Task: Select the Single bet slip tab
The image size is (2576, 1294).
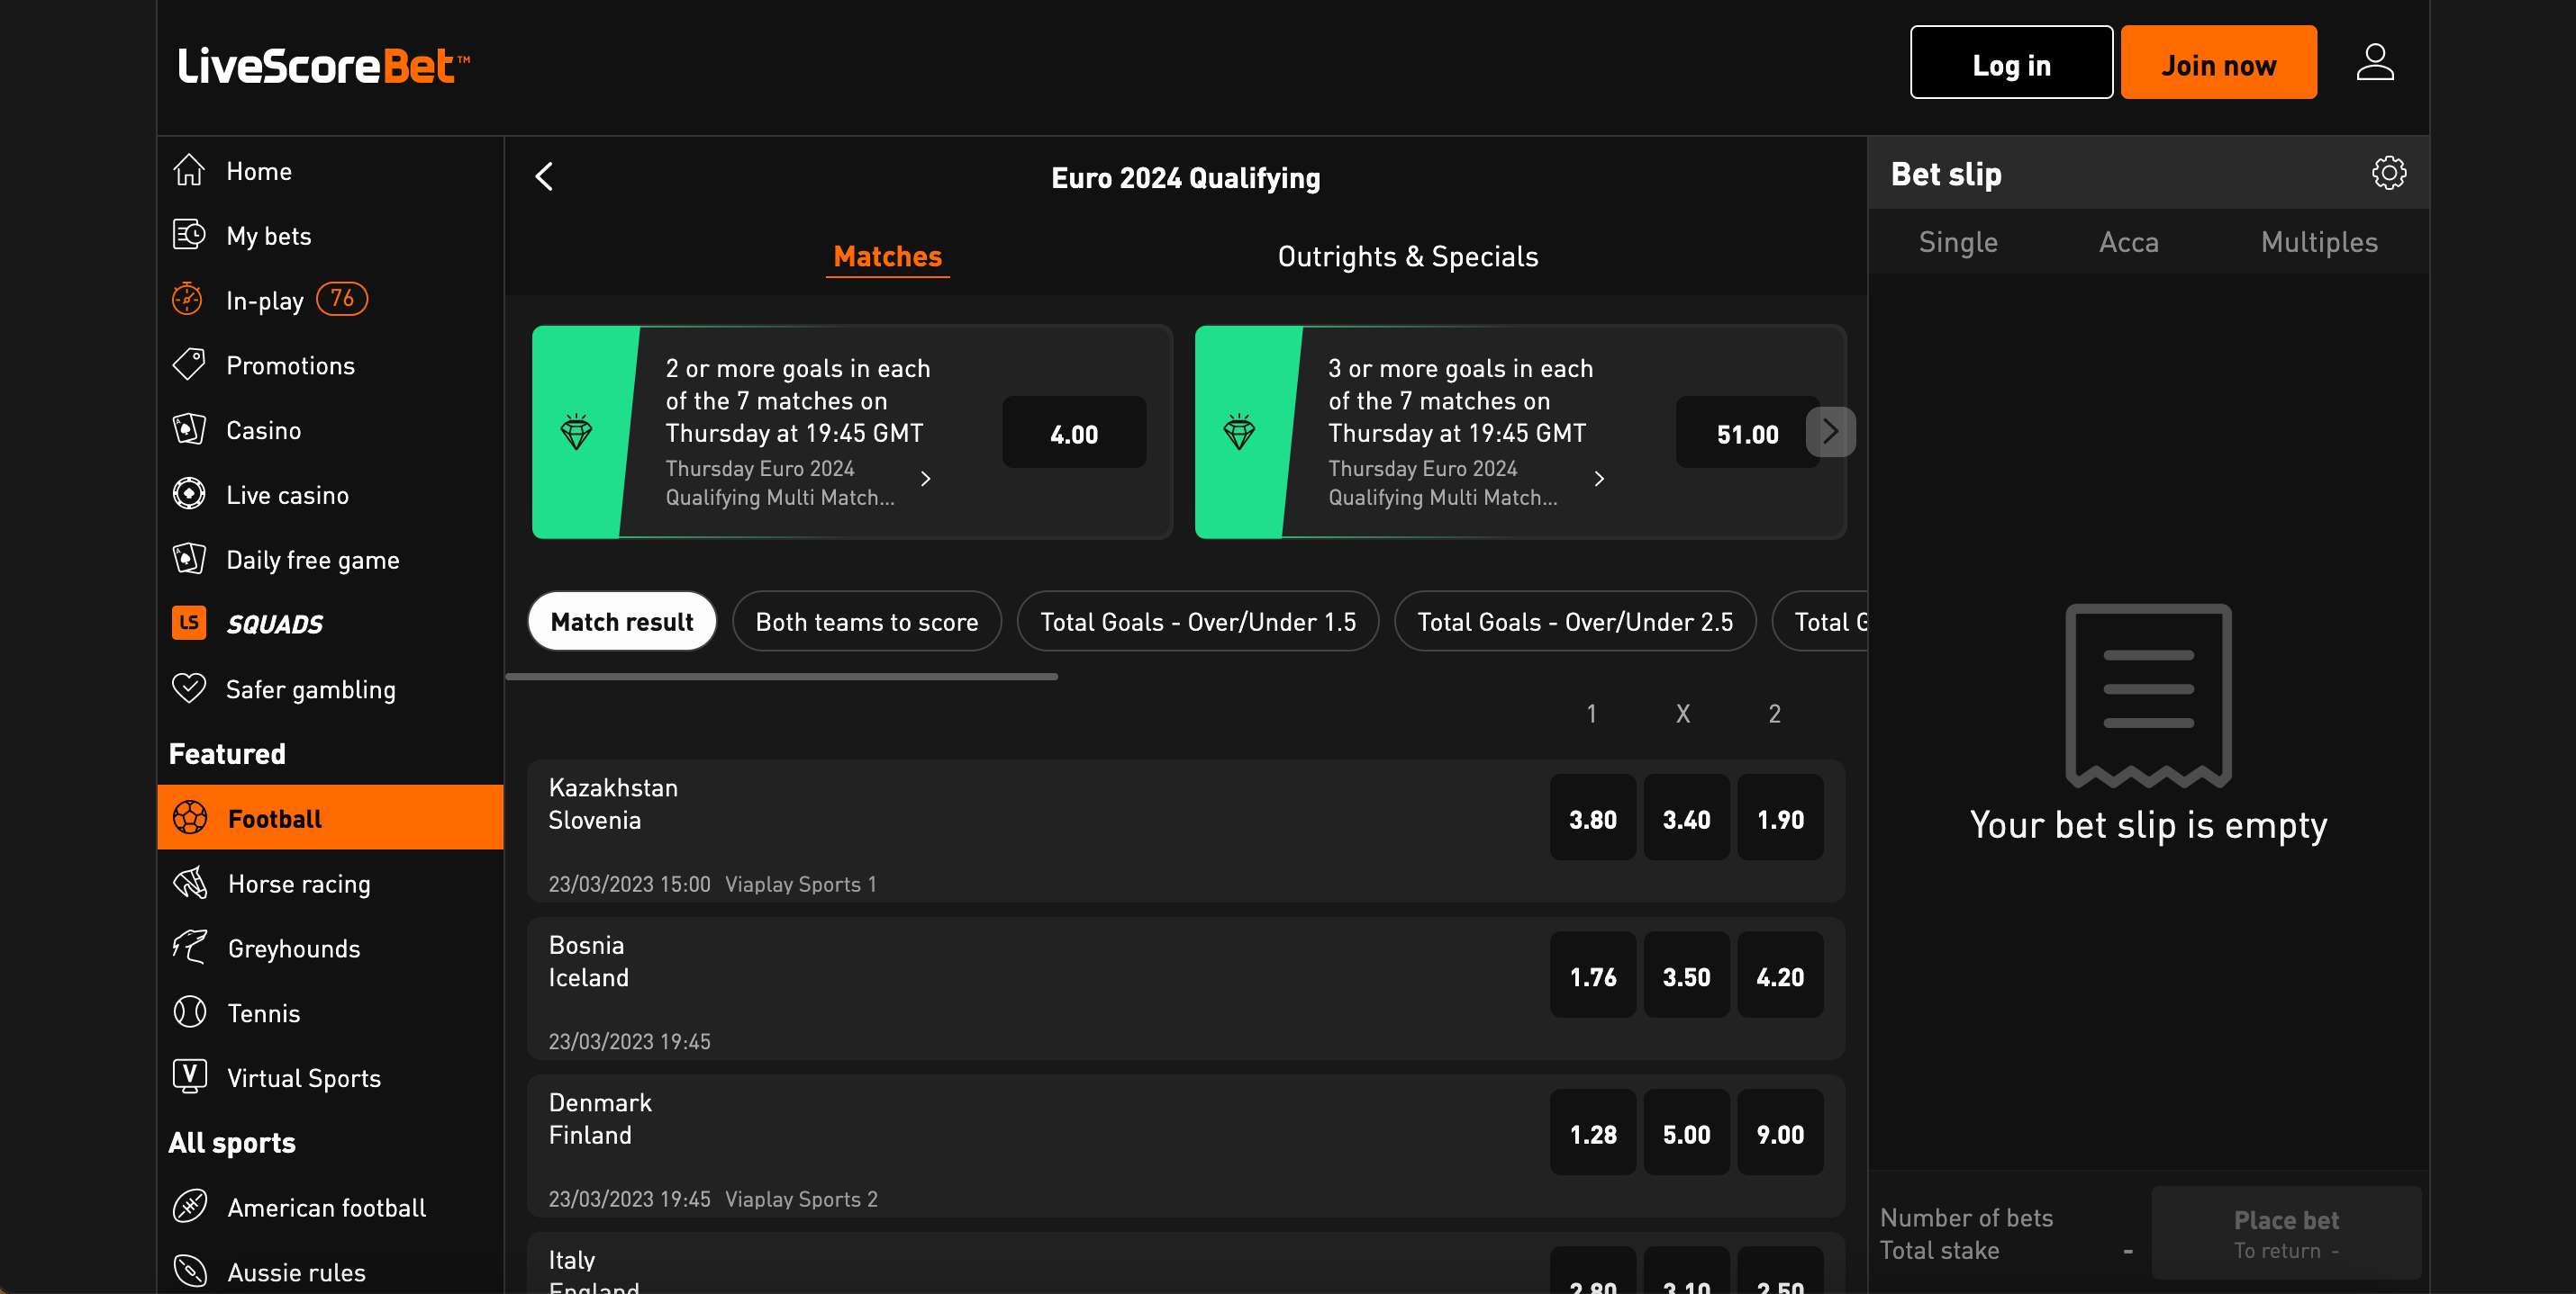Action: (1958, 242)
